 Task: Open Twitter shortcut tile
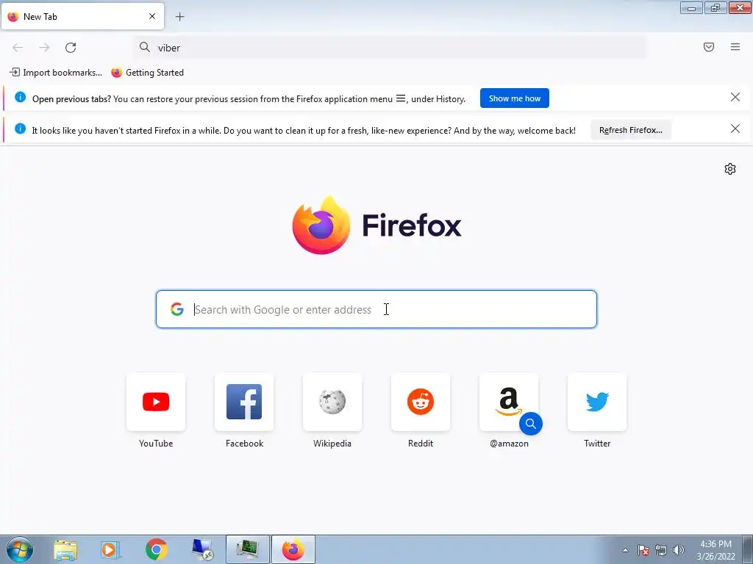597,402
